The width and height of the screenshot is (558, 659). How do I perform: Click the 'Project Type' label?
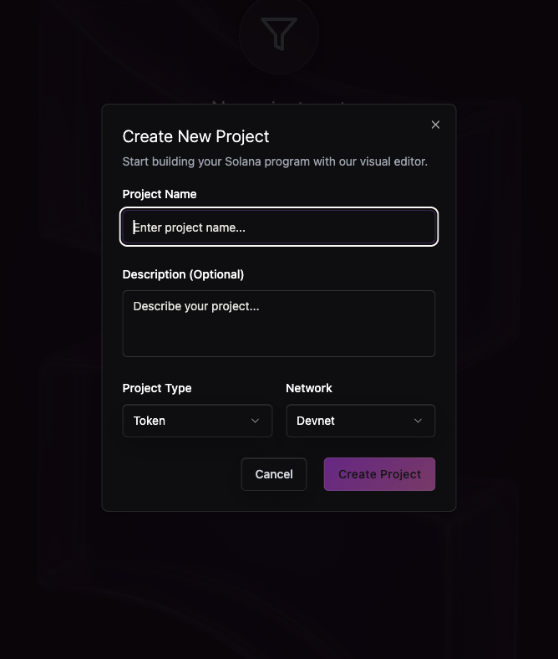pyautogui.click(x=157, y=388)
